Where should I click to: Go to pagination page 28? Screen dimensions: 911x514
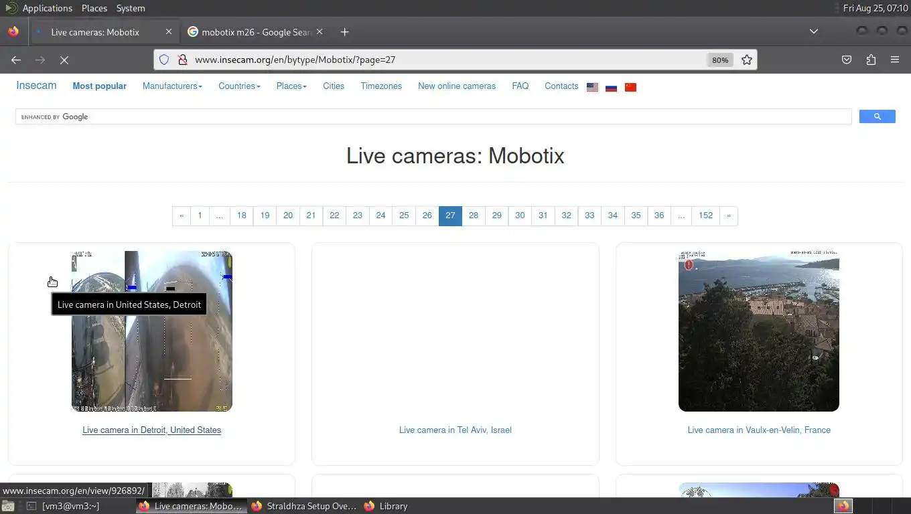474,216
